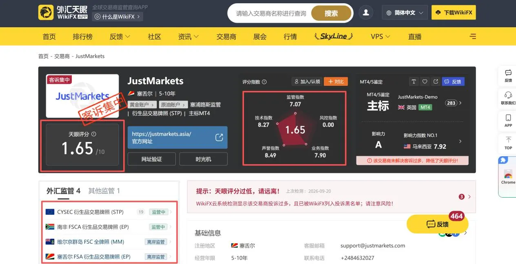The width and height of the screenshot is (516, 264).
Task: Click the 原油账户 tag
Action: (x=173, y=105)
